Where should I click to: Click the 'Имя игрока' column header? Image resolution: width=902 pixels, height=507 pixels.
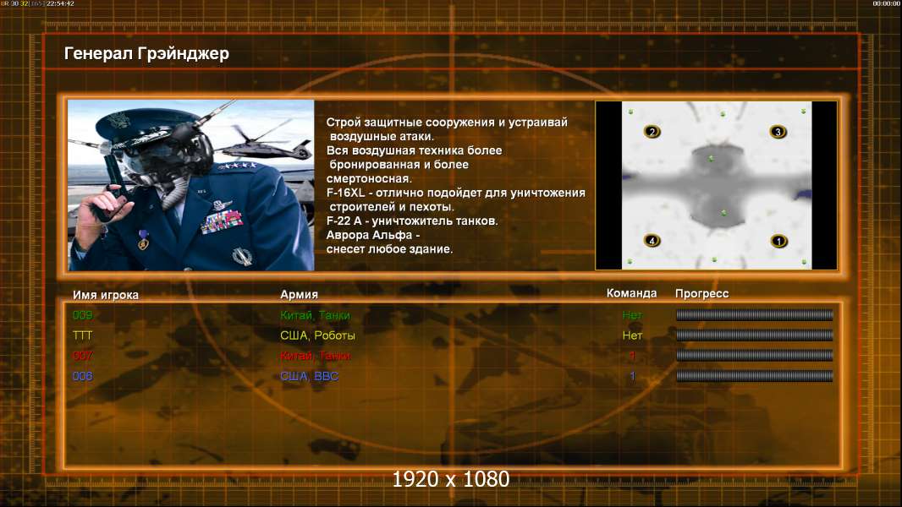[105, 295]
